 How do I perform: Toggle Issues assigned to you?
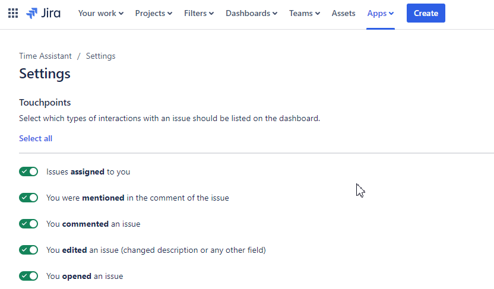click(28, 172)
